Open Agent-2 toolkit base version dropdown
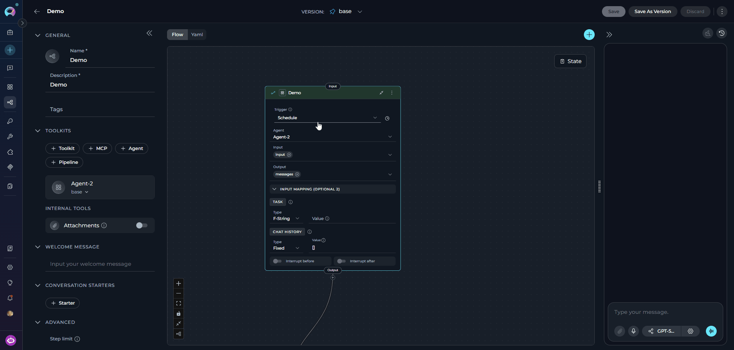734x350 pixels. pos(80,192)
